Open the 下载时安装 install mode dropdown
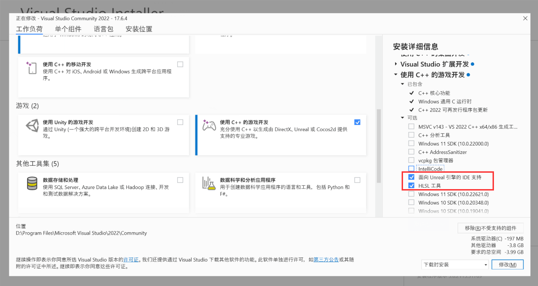 [x=455, y=265]
